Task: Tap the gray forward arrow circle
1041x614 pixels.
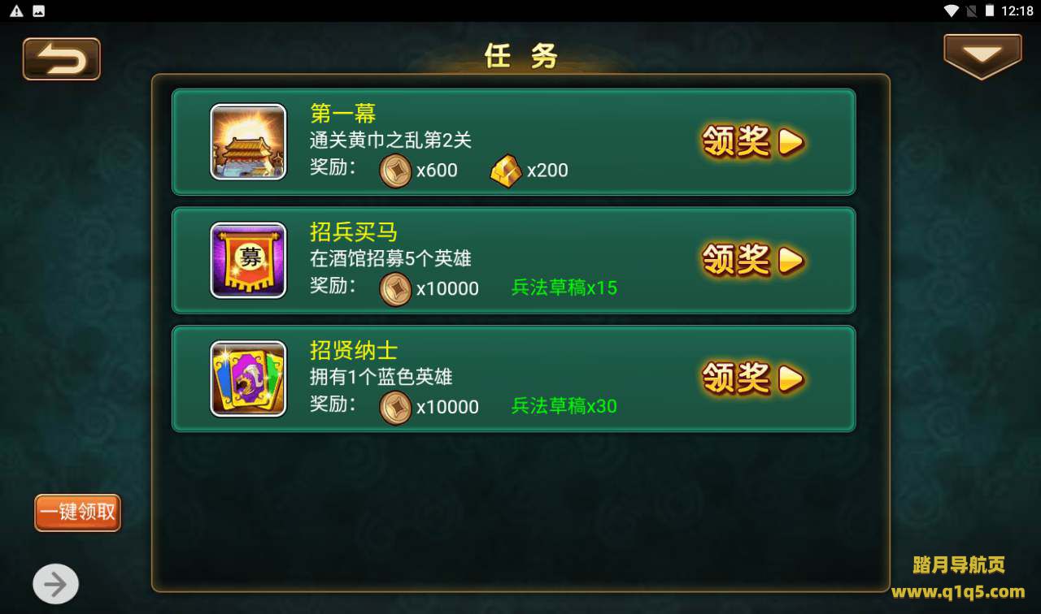Action: 56,584
